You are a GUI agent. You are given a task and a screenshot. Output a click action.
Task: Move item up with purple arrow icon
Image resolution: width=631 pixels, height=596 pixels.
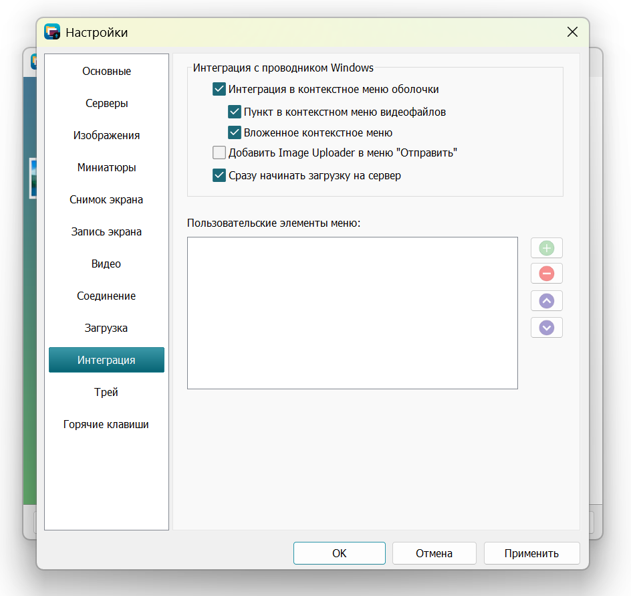click(547, 301)
